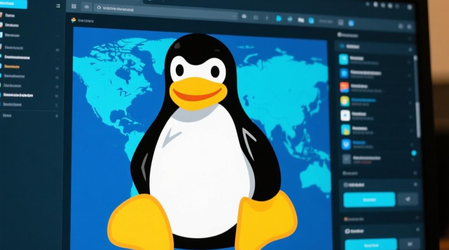
Task: Toggle the small circle beside the first list item
Action: pyautogui.click(x=409, y=62)
